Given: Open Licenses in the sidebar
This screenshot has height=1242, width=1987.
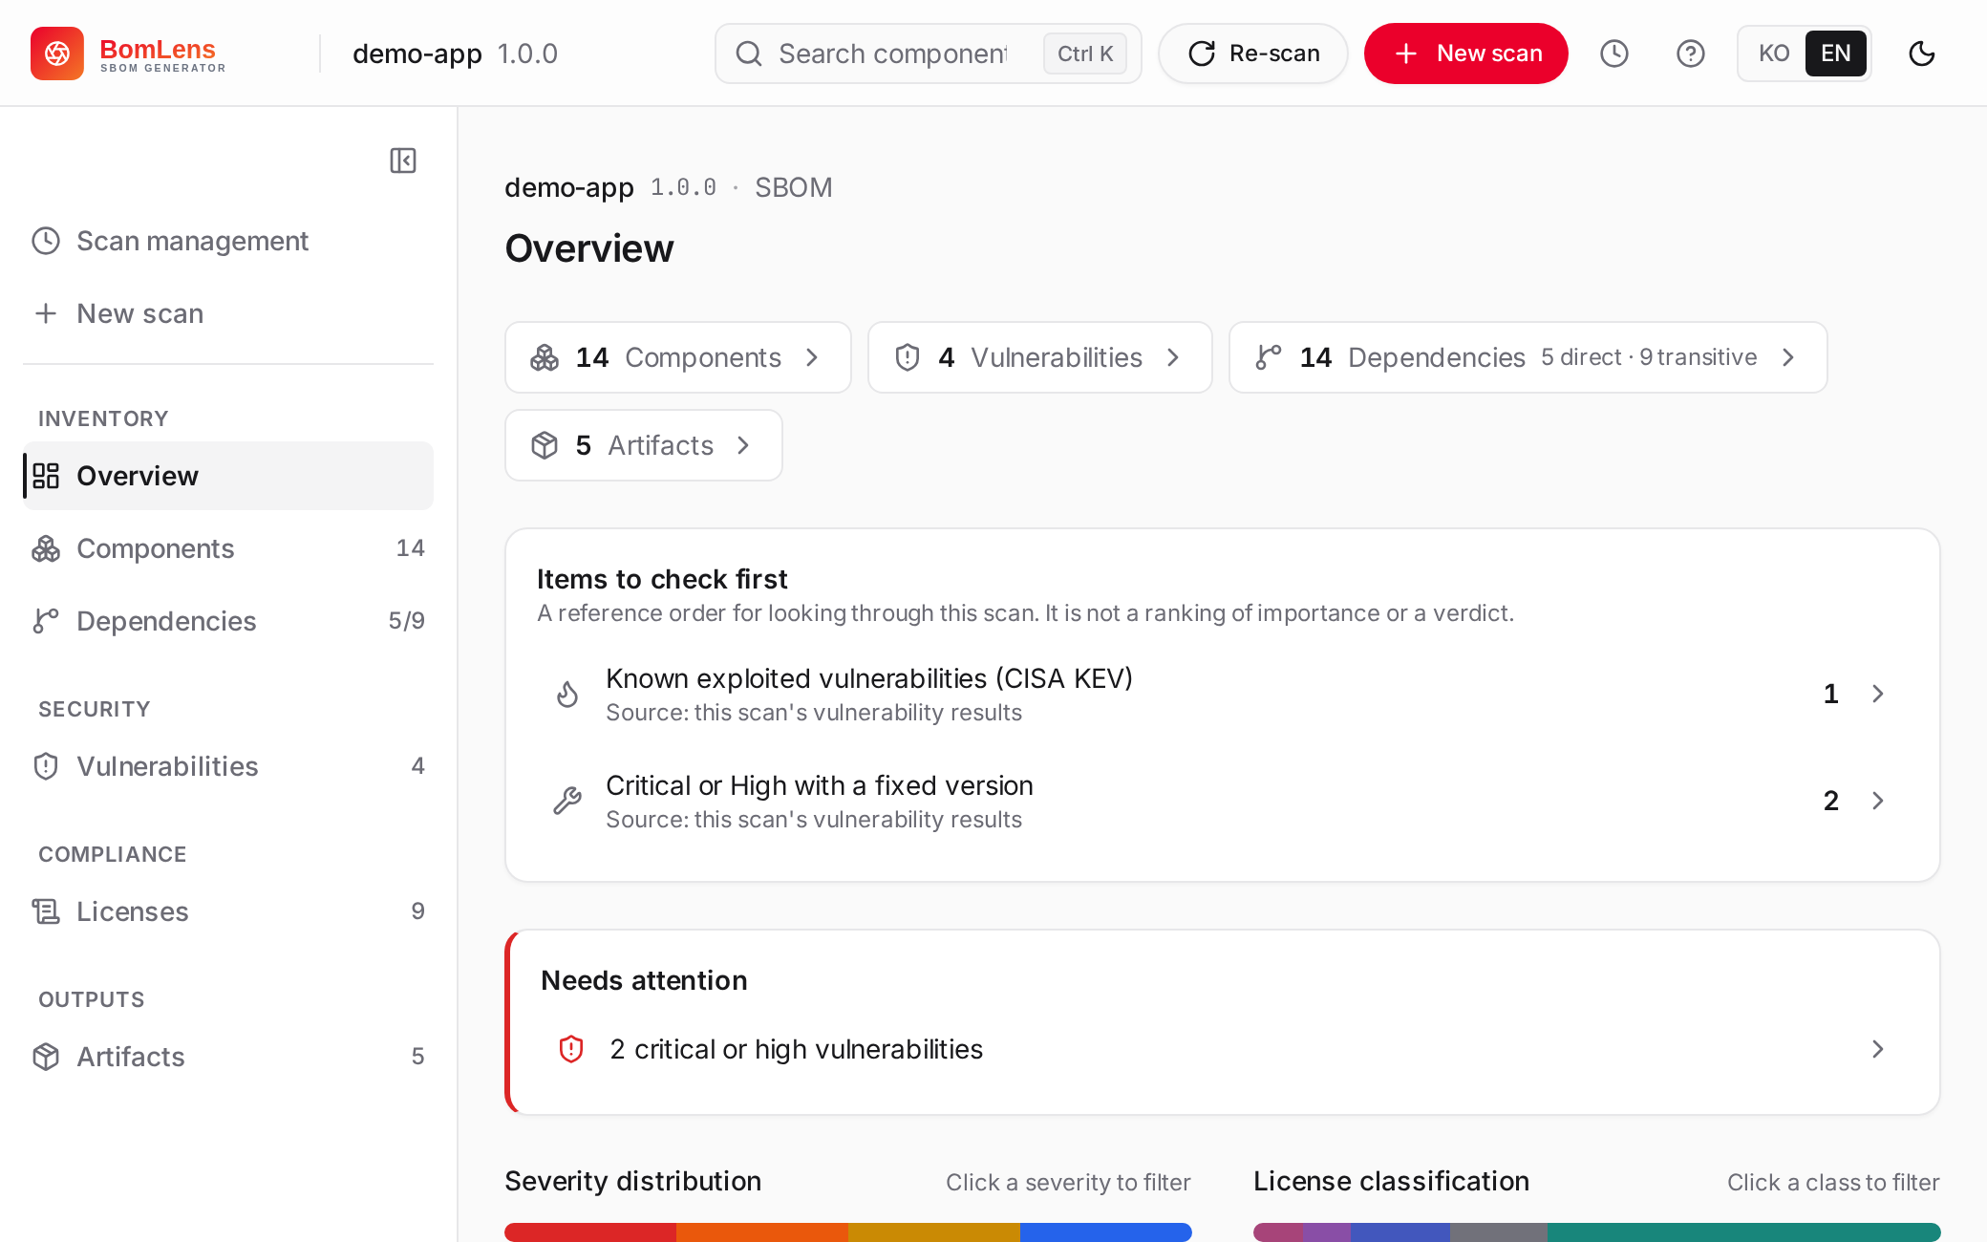Looking at the screenshot, I should 228,911.
